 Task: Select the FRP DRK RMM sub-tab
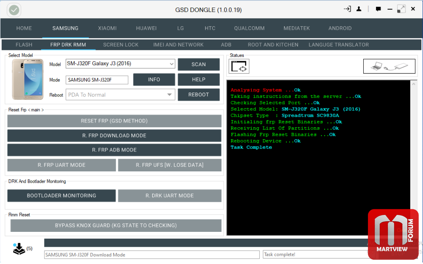68,45
